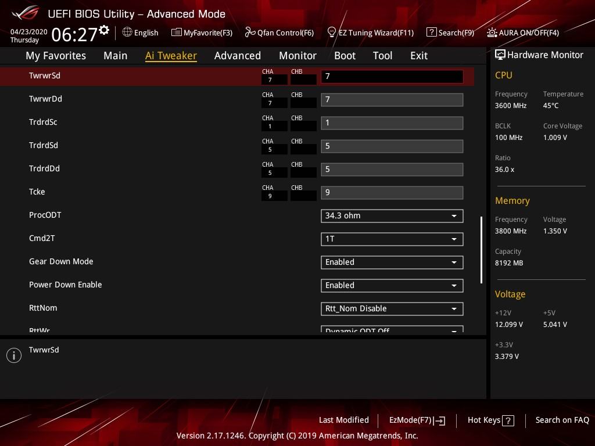Switch to EzMode(F7)
595x446 pixels.
pos(417,420)
